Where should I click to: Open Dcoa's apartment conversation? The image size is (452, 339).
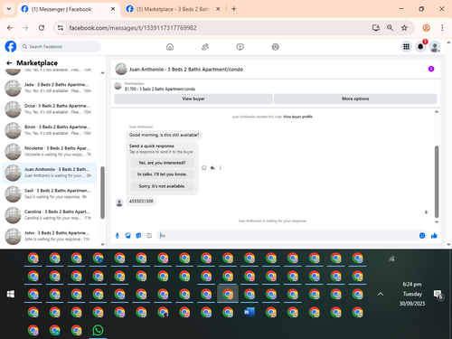50,108
